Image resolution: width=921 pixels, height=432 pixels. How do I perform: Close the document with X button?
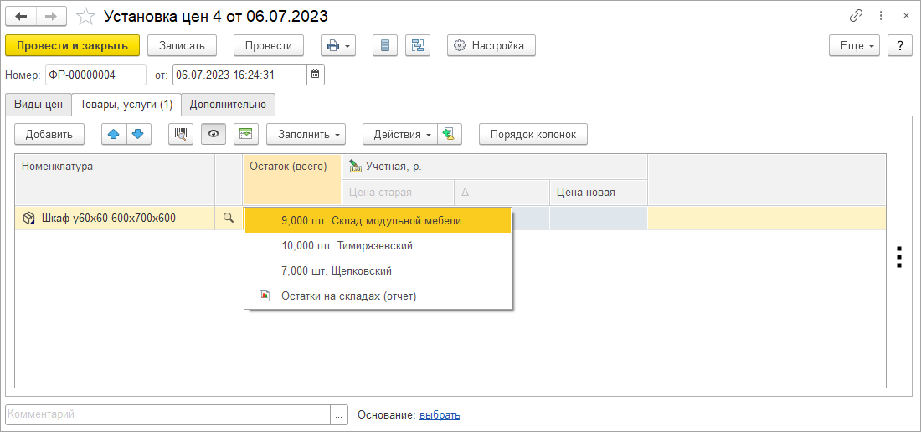pyautogui.click(x=905, y=17)
